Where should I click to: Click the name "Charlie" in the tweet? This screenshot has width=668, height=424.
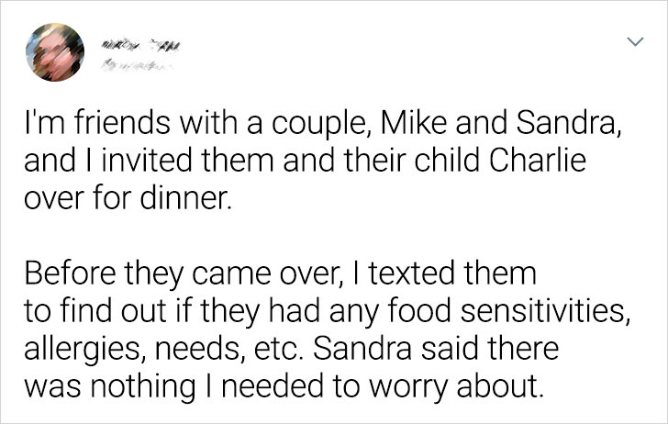click(x=538, y=161)
